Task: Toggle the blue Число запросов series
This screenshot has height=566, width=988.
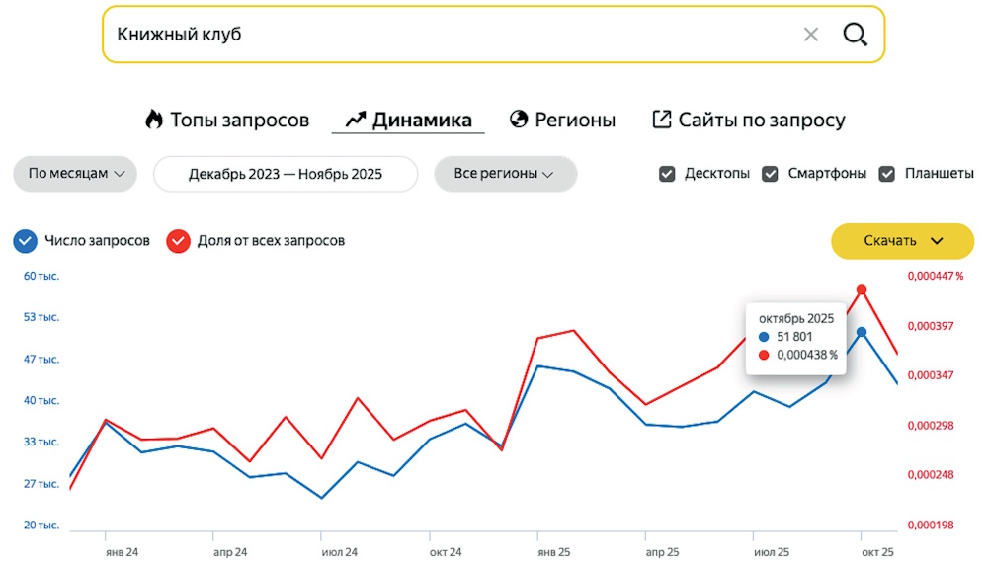Action: (x=26, y=241)
